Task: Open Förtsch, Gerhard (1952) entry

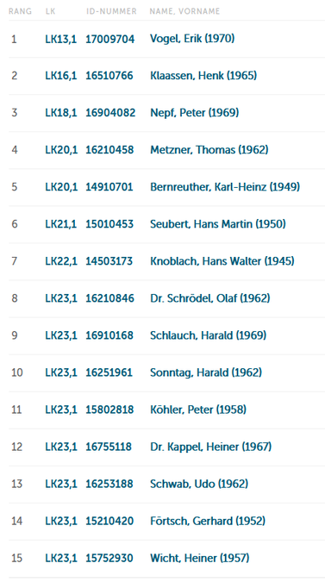Action: coord(208,521)
